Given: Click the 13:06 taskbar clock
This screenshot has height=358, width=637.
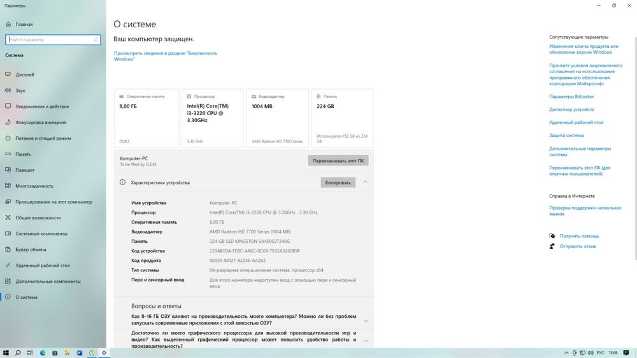Looking at the screenshot, I should click(x=613, y=353).
